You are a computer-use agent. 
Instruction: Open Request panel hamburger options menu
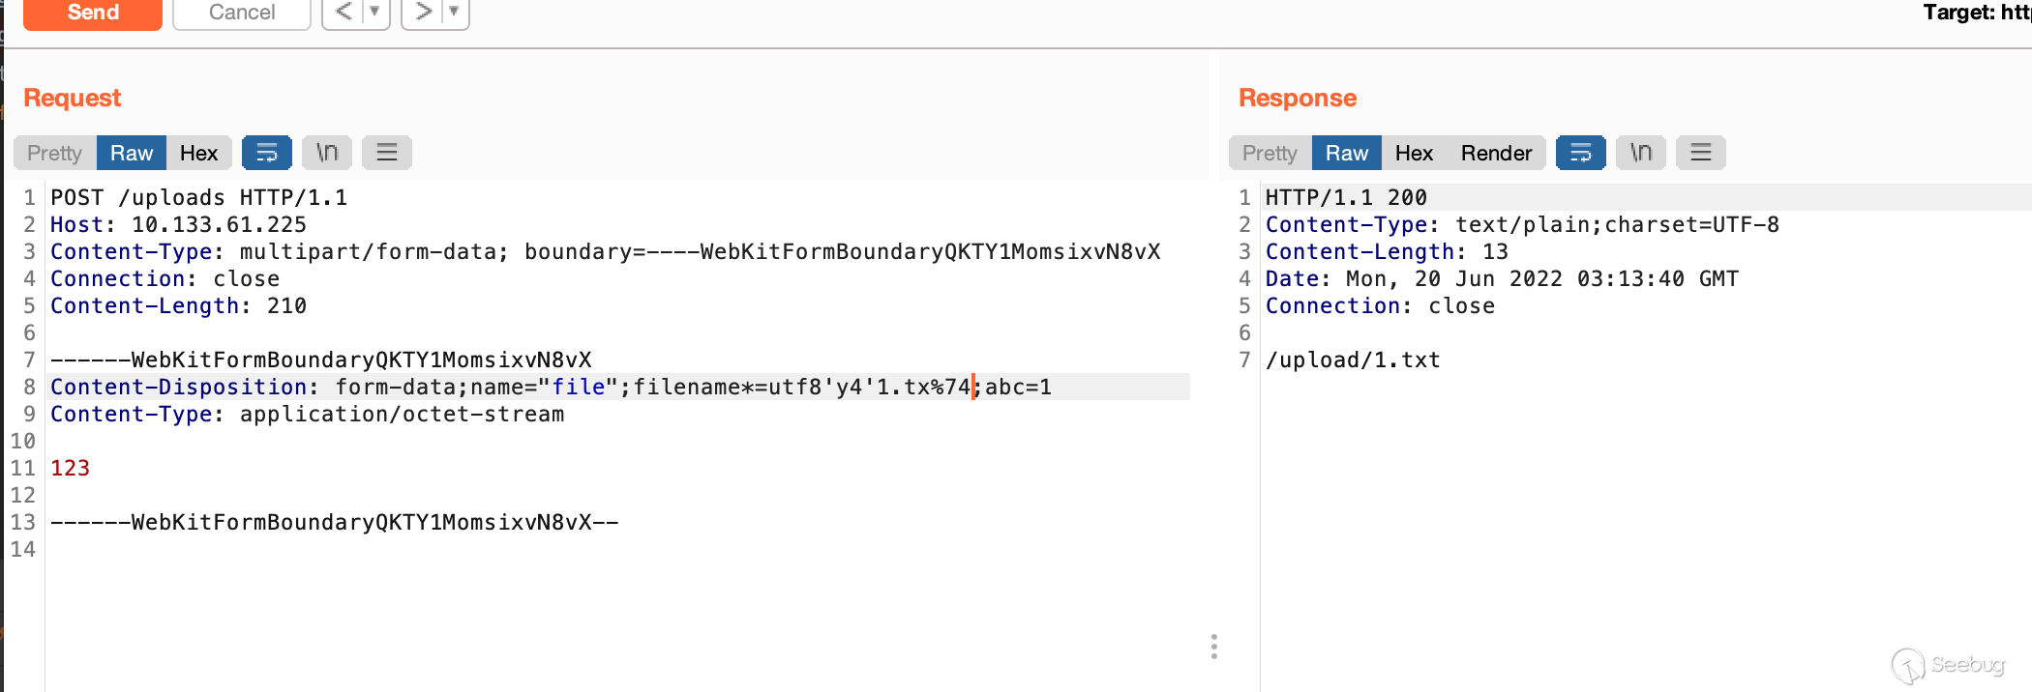coord(387,153)
